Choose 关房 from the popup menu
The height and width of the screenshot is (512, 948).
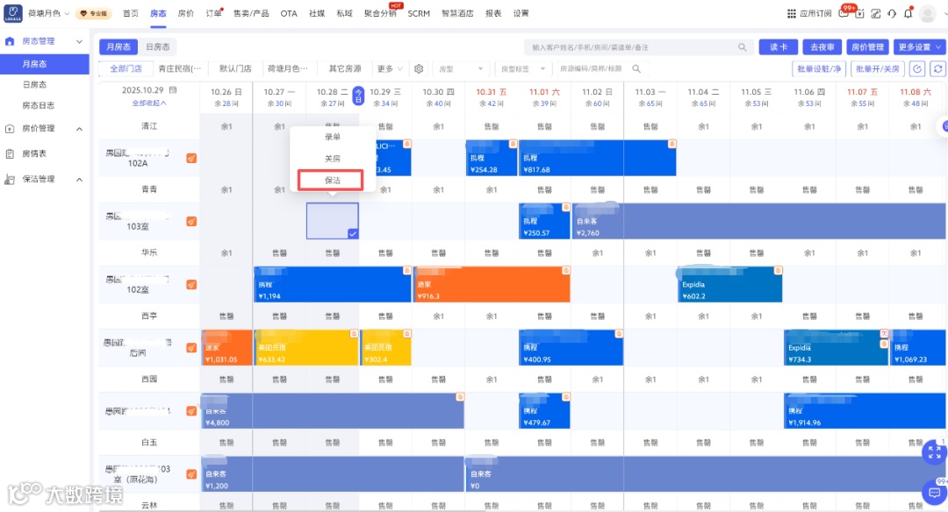(333, 158)
